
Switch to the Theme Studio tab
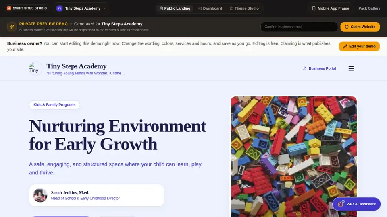point(244,8)
